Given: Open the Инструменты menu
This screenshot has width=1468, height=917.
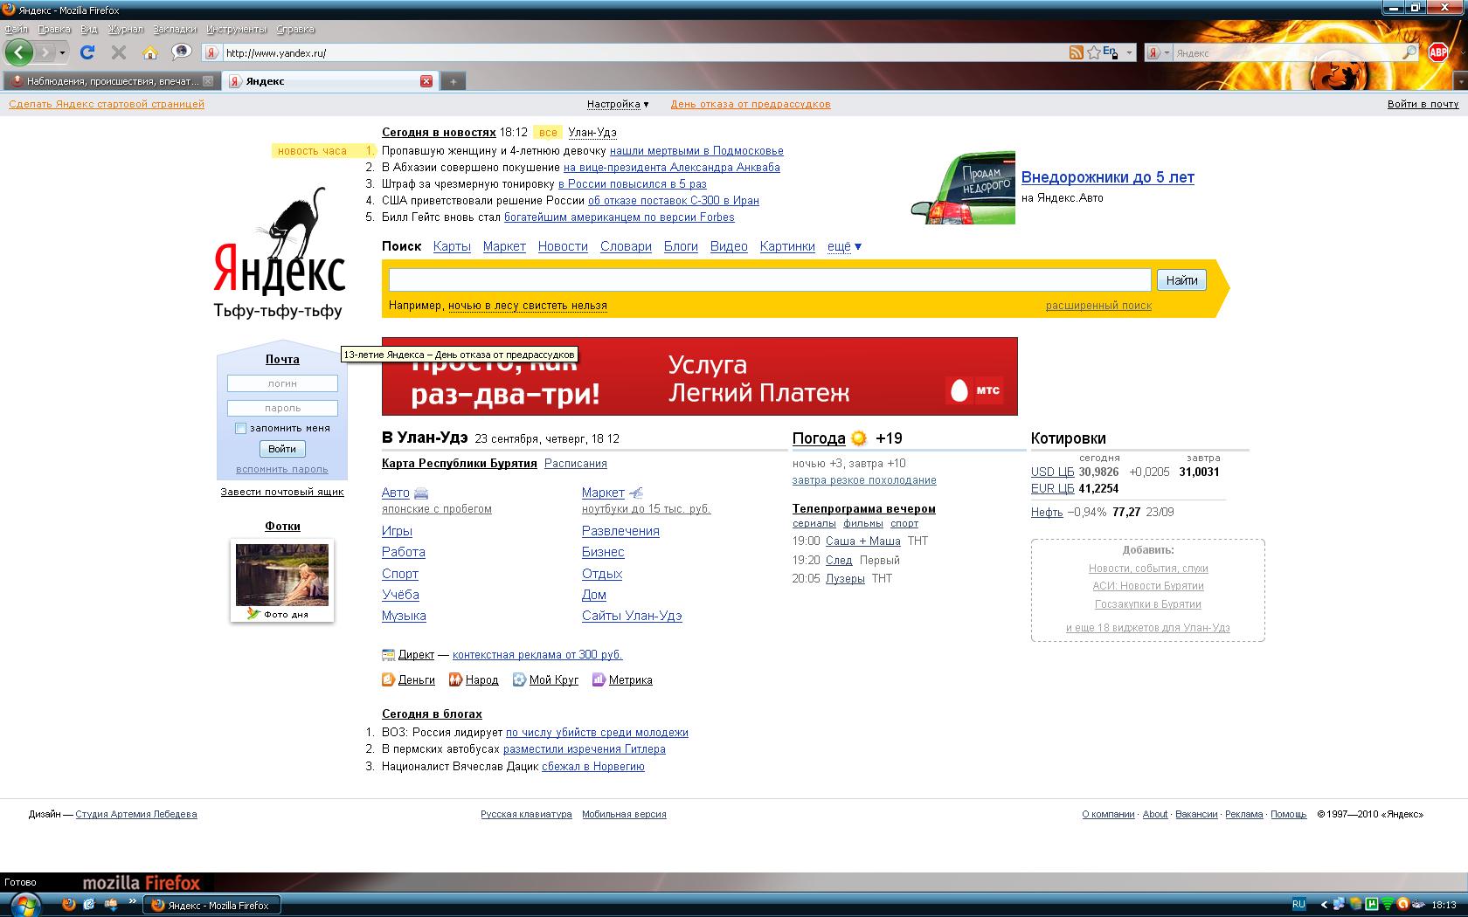Looking at the screenshot, I should click(237, 29).
